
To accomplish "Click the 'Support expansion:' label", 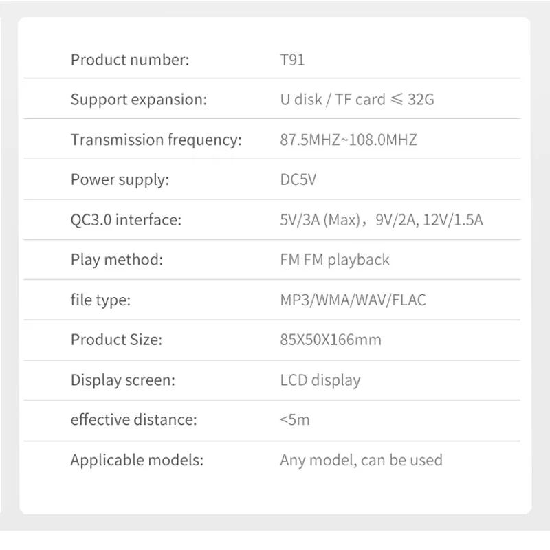I will (x=138, y=100).
